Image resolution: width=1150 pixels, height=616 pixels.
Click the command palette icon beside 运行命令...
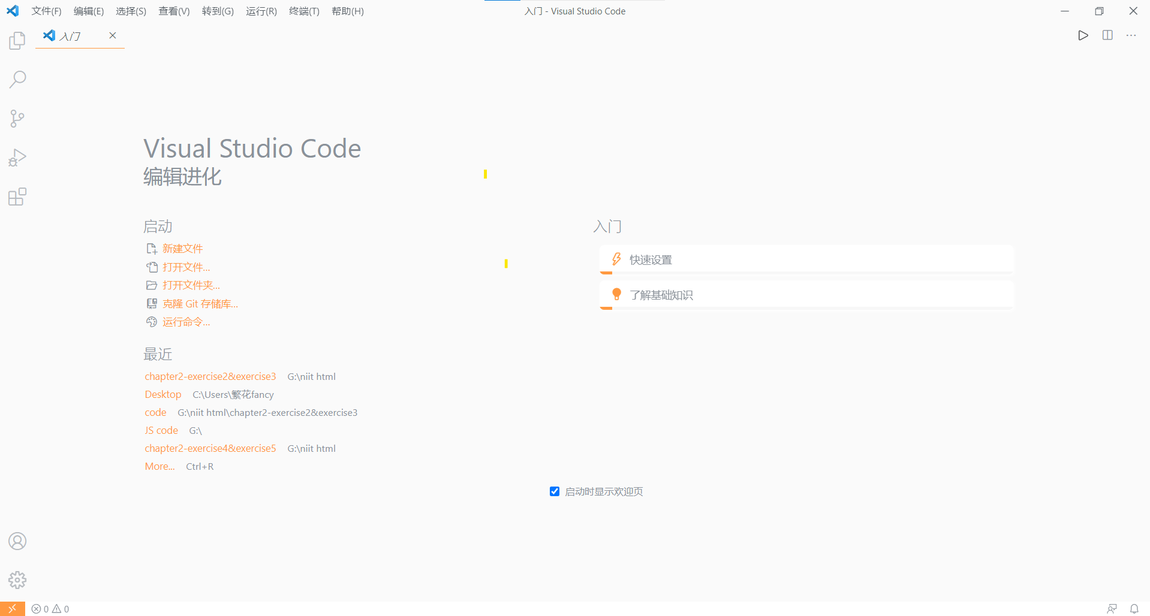click(x=152, y=322)
